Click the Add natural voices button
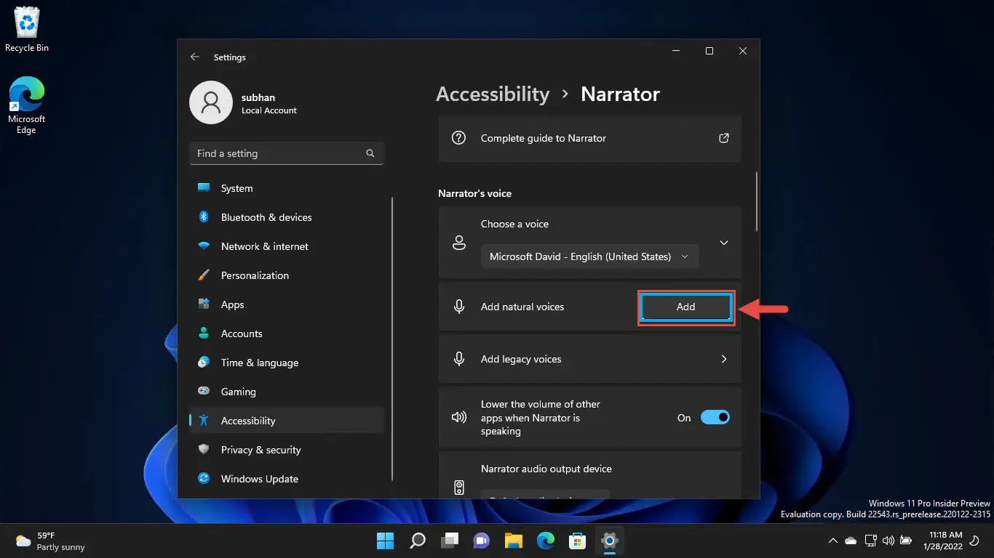Image resolution: width=994 pixels, height=558 pixels. pos(686,307)
